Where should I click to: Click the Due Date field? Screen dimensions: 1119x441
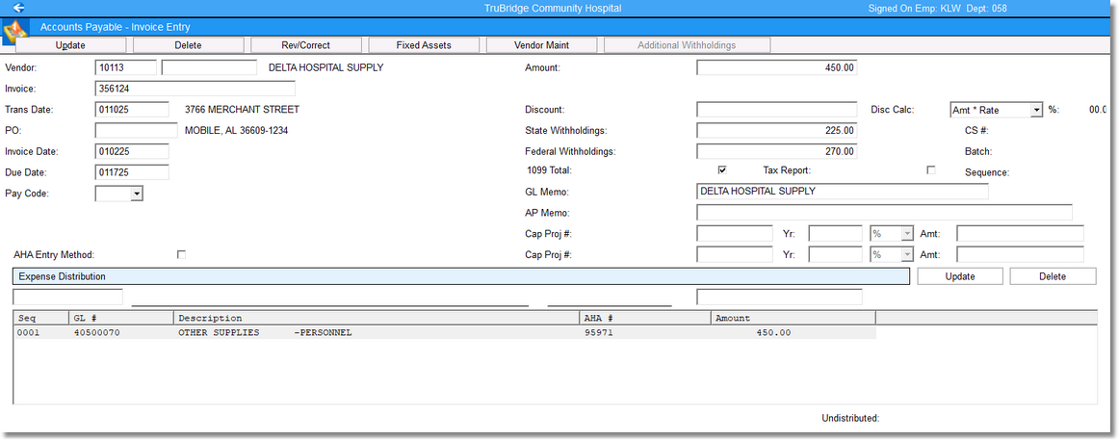132,172
